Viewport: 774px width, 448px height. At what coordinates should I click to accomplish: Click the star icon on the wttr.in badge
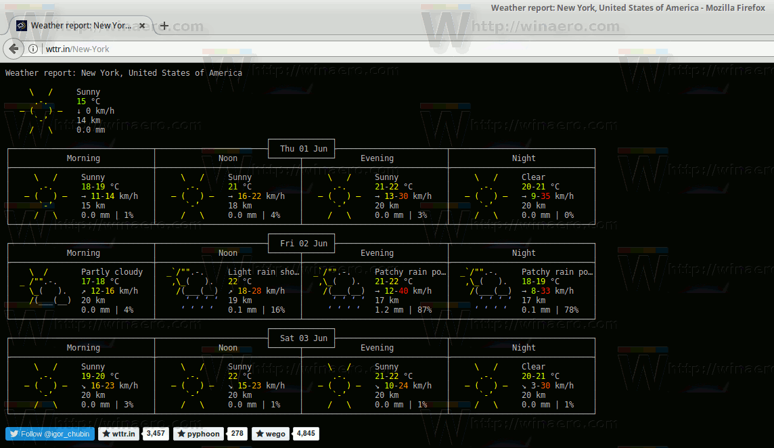107,434
